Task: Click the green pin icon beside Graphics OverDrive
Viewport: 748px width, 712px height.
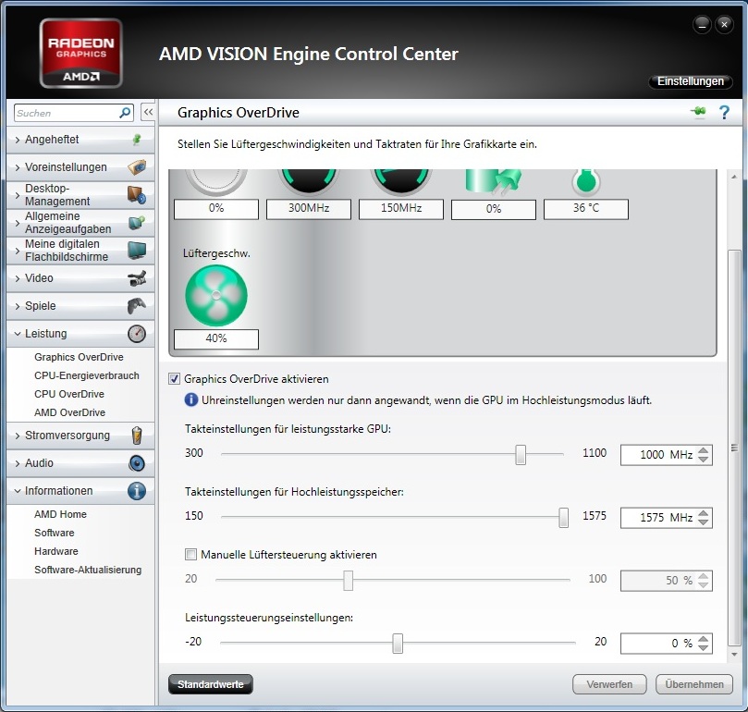Action: 698,112
